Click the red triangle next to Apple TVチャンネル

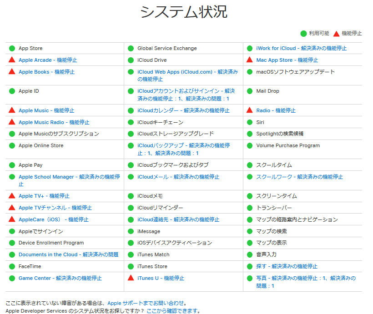12,208
